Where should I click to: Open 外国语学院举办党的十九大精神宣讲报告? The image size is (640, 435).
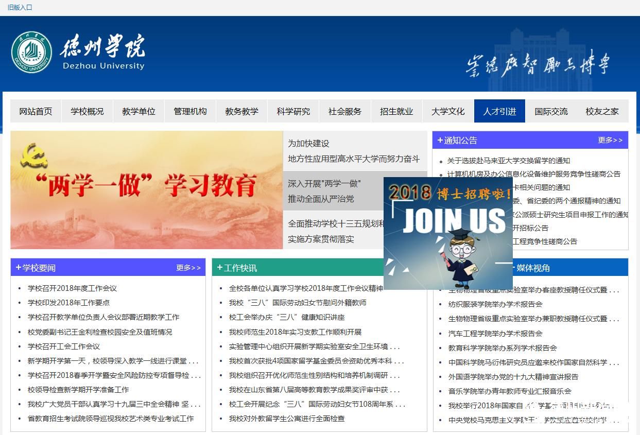[513, 377]
